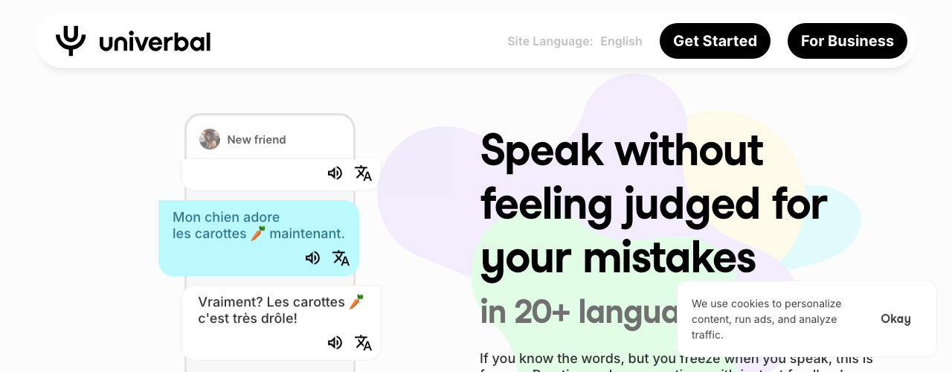The image size is (952, 372).
Task: Click the univerbal wordmark text
Action: (x=155, y=41)
